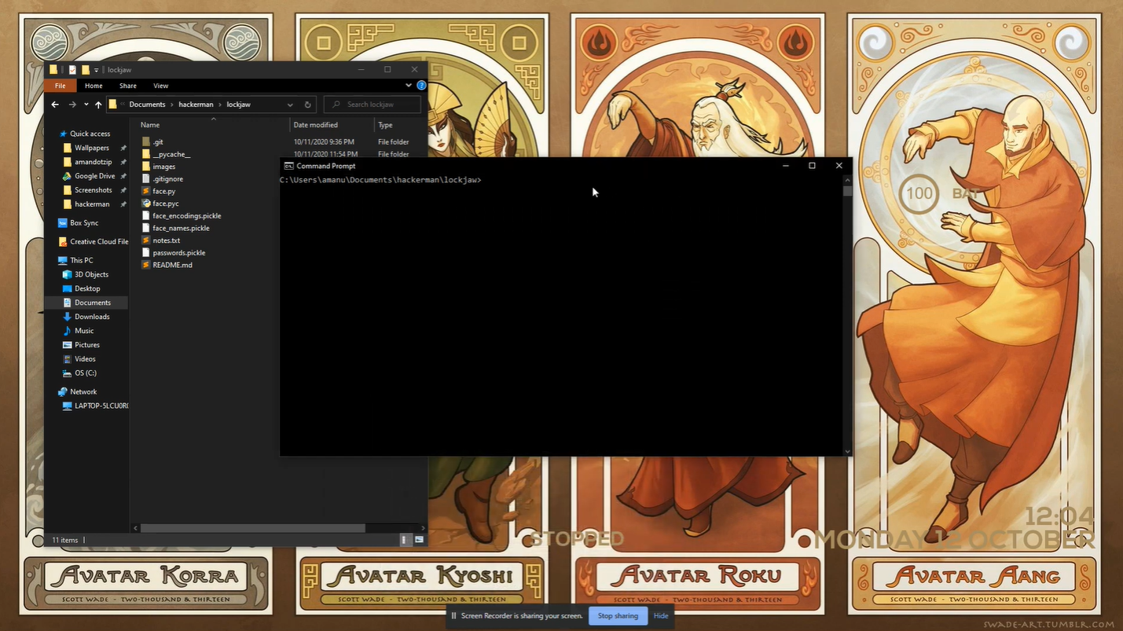Open the File tab in File Explorer

[60, 86]
